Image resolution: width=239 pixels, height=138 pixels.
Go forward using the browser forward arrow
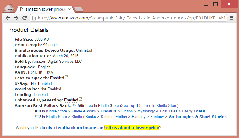(x=16, y=18)
